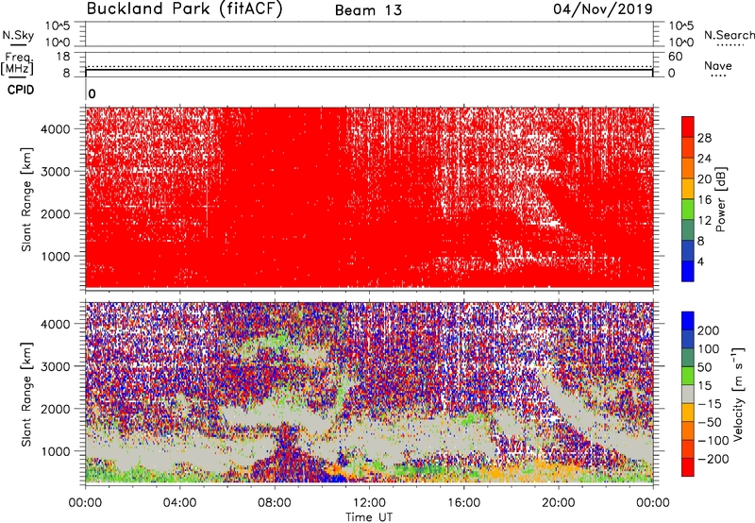Click the "Time UT" axis title

pos(369,517)
